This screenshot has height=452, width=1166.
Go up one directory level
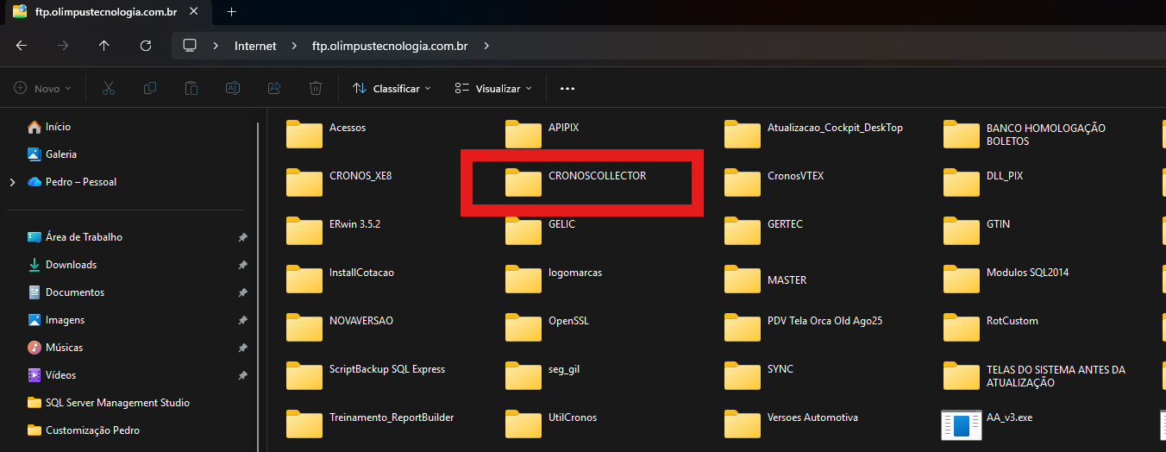tap(104, 46)
